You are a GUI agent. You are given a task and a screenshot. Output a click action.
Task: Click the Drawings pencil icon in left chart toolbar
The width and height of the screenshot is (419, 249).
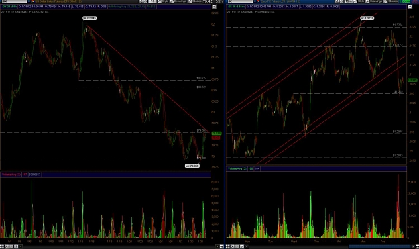point(172,1)
